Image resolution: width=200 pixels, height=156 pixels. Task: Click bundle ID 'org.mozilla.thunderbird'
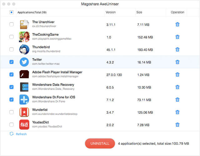tap(46, 51)
